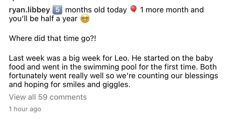Viewport: 228px width, 123px height.
Task: Click the number 59 in comments link
Action: (x=43, y=97)
